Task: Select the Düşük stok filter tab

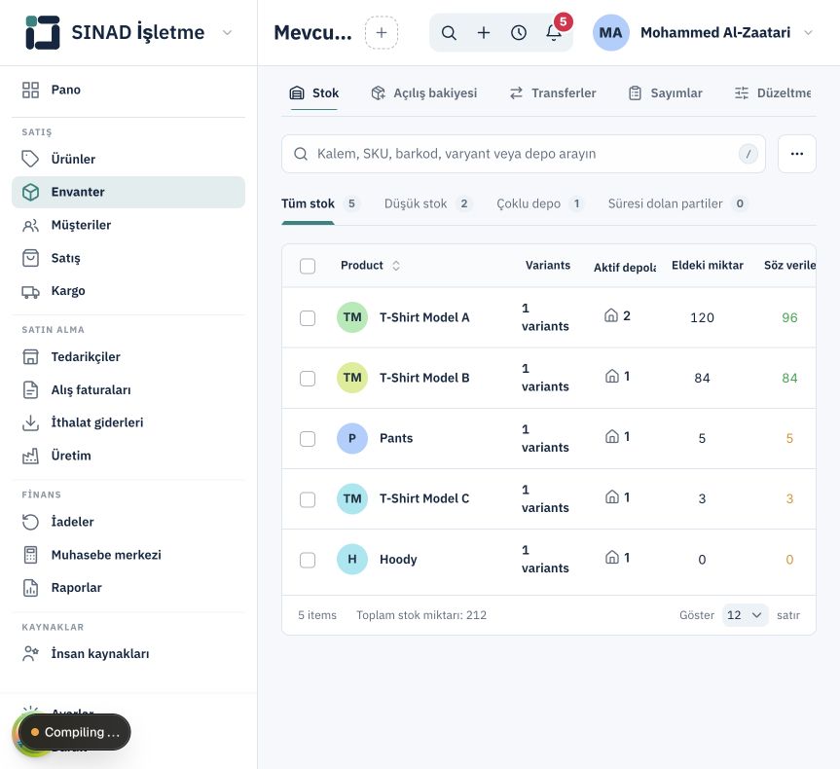Action: [x=428, y=203]
